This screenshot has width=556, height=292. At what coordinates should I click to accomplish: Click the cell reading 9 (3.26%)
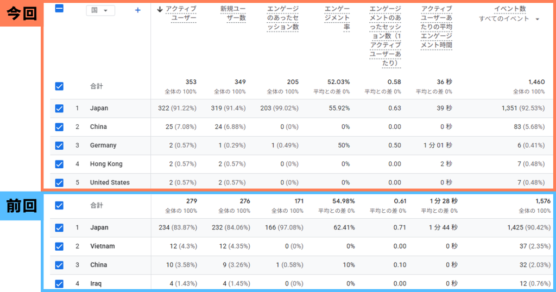click(237, 265)
